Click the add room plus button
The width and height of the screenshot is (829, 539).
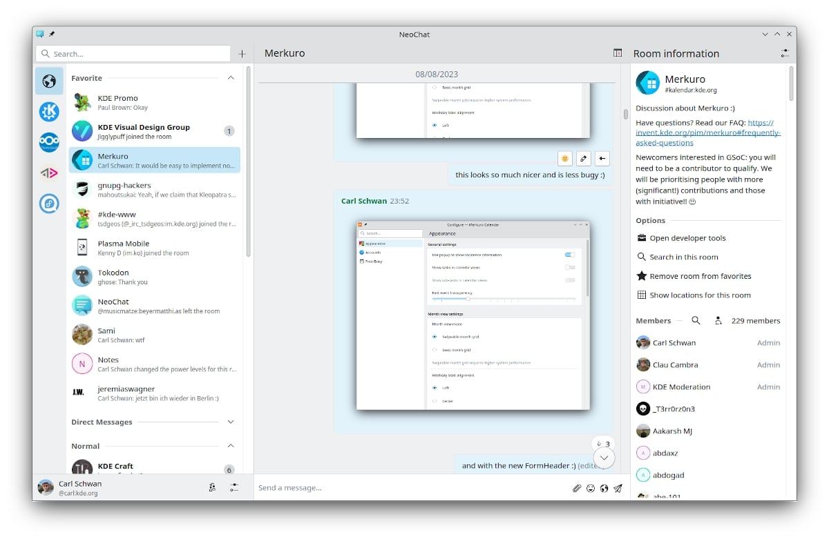(242, 54)
